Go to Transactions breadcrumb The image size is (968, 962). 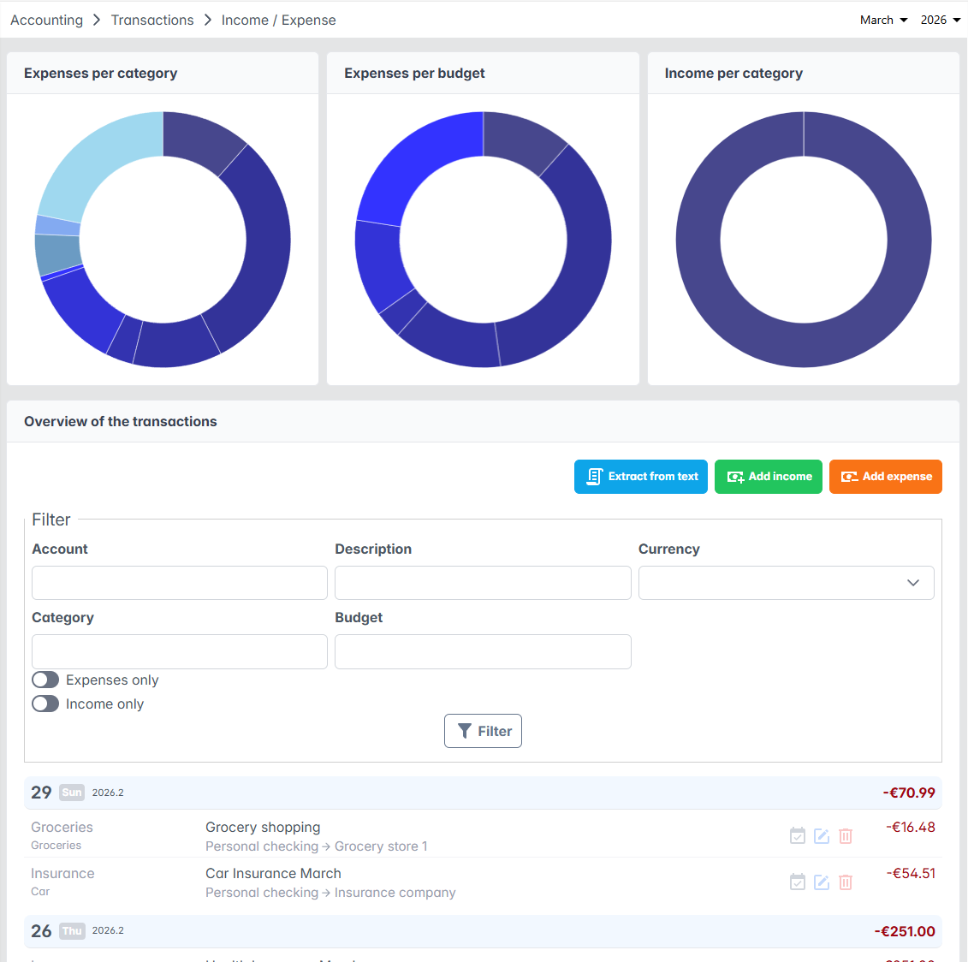point(152,20)
